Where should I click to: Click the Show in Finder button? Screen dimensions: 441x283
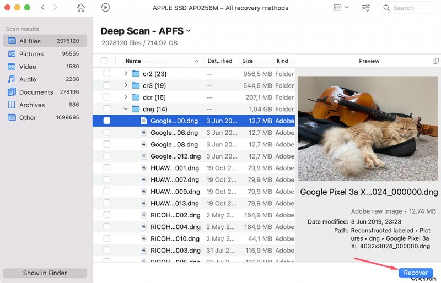point(45,273)
